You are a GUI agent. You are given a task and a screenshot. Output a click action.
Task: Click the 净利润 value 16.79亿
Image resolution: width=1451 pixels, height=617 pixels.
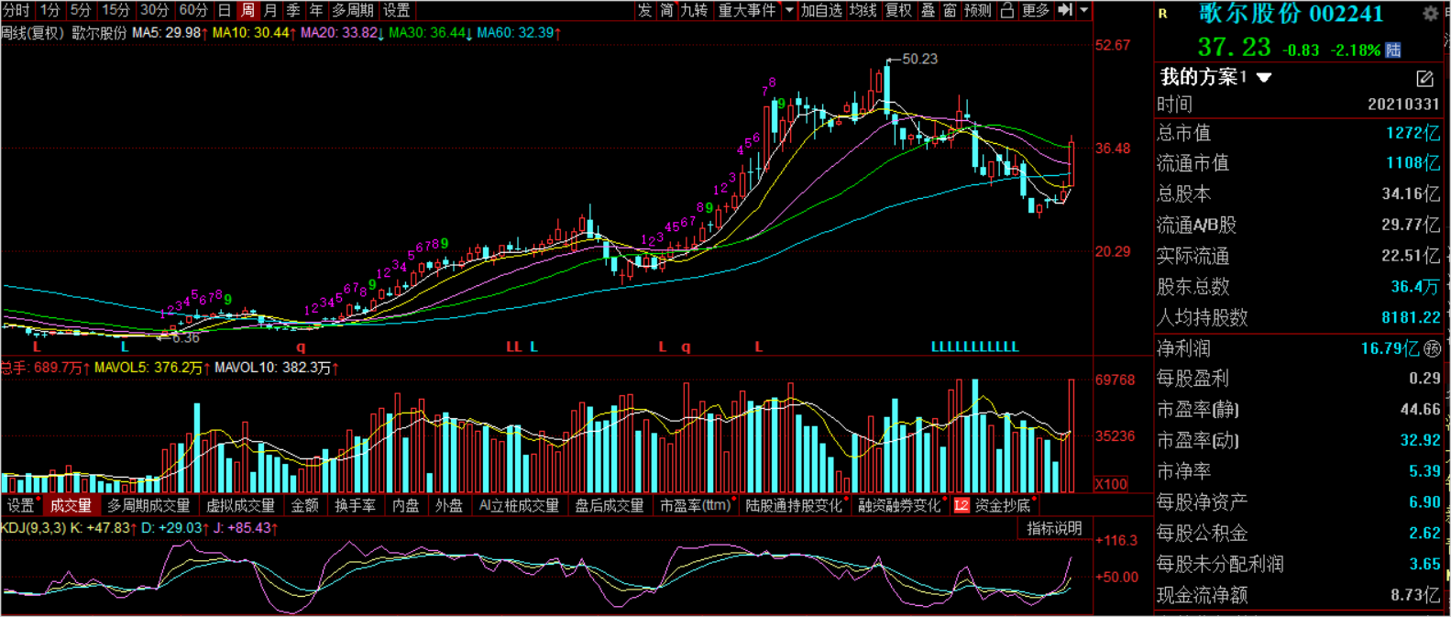tap(1390, 348)
